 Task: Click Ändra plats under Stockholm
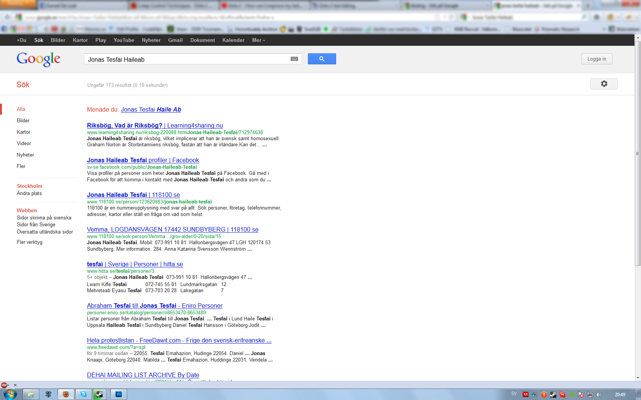29,194
